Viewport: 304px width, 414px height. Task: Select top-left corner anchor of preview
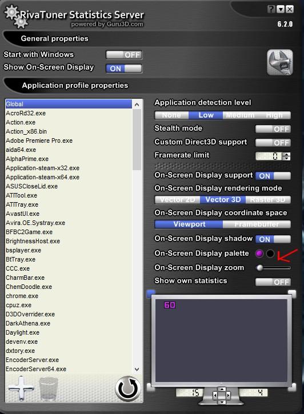[151, 294]
